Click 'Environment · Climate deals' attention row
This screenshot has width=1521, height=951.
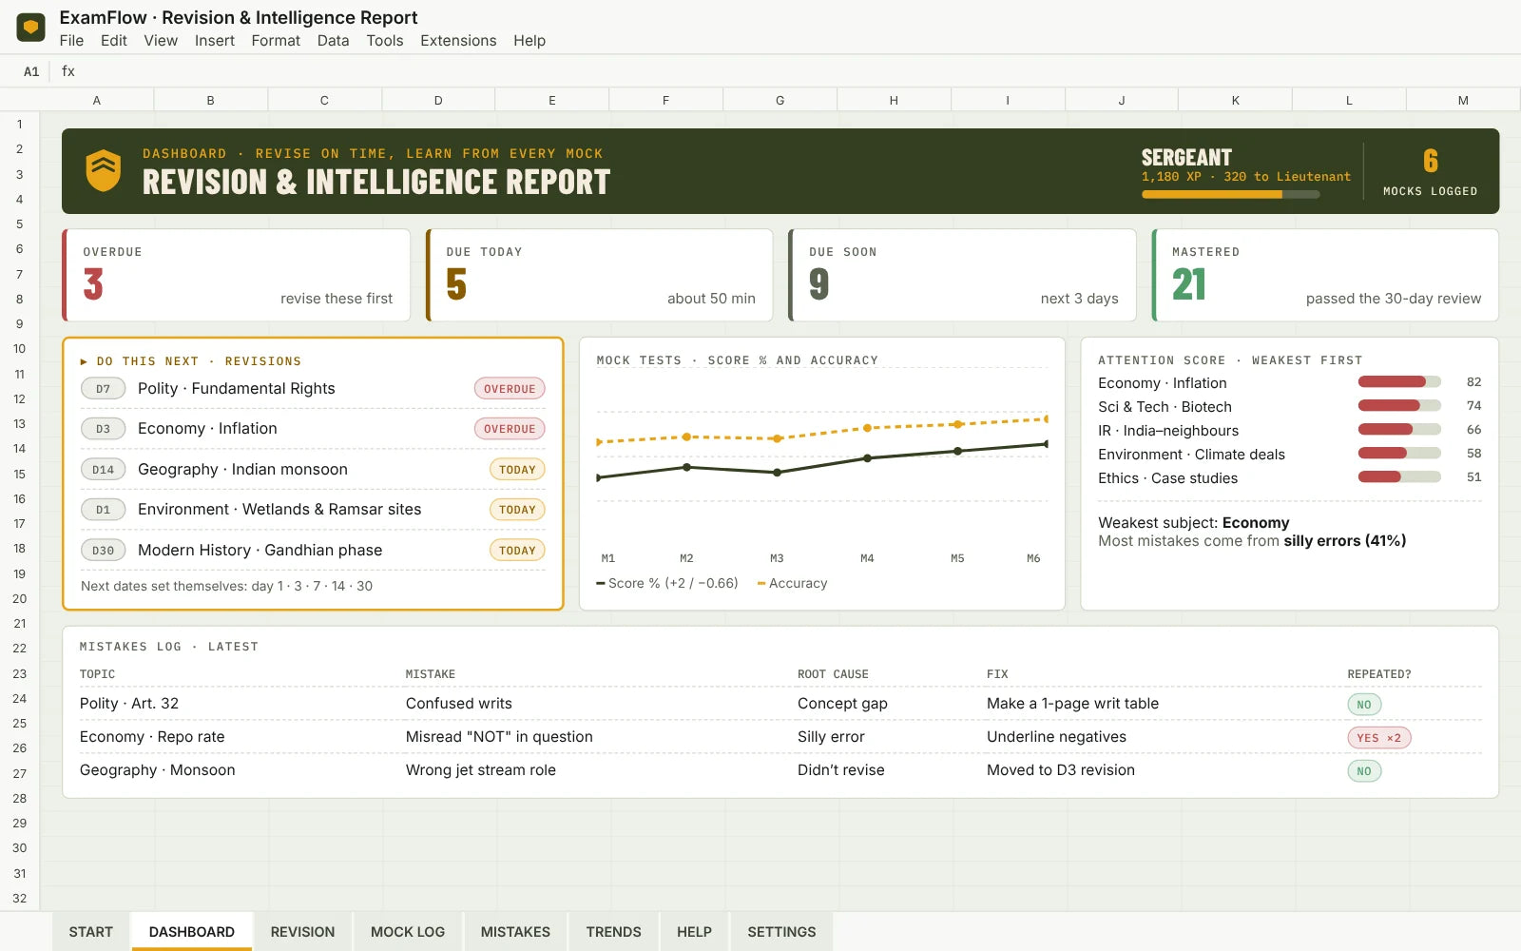coord(1289,454)
